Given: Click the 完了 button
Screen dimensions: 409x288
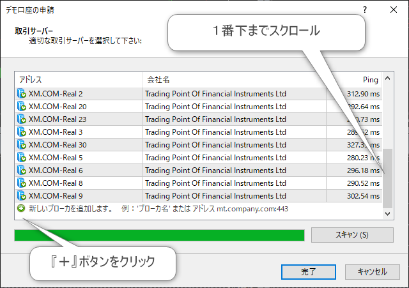Looking at the screenshot, I should click(309, 272).
